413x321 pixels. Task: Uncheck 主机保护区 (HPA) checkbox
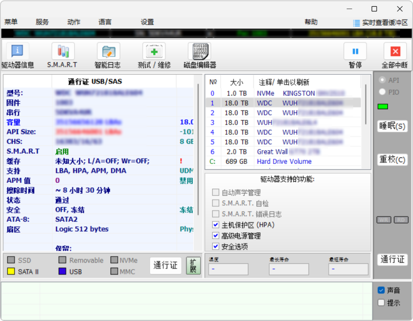pyautogui.click(x=215, y=225)
